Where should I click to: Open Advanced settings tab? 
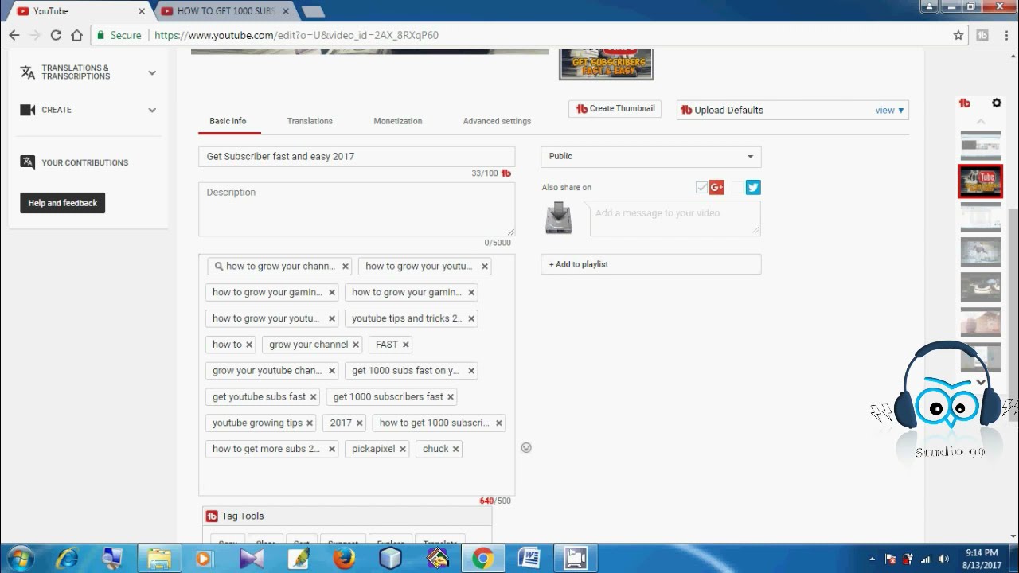pyautogui.click(x=497, y=121)
